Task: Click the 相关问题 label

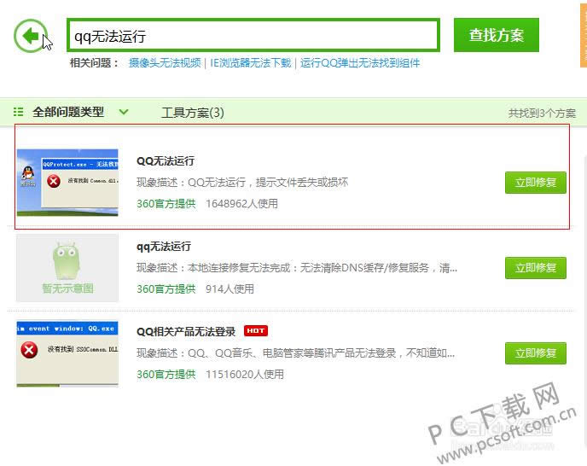Action: (94, 63)
